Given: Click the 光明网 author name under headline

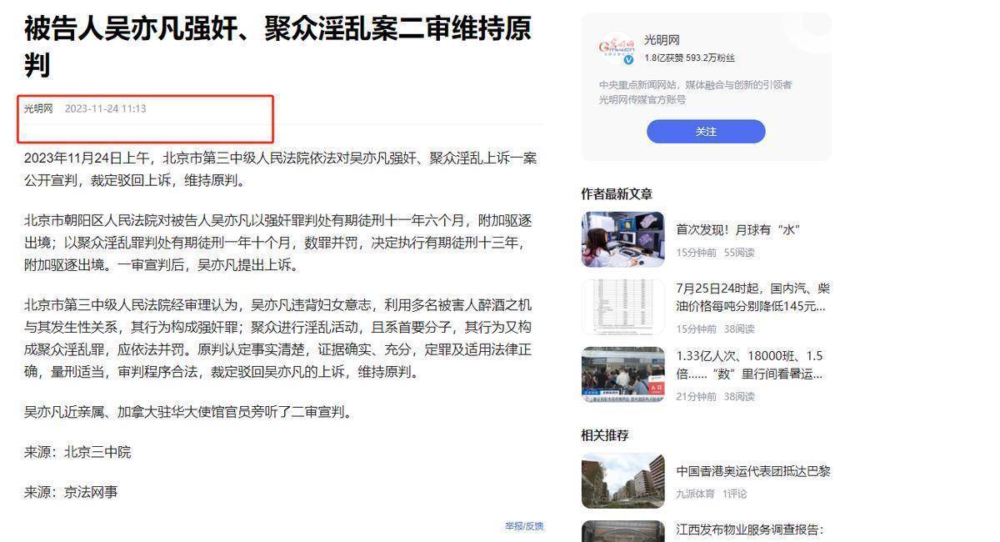Looking at the screenshot, I should (x=37, y=108).
